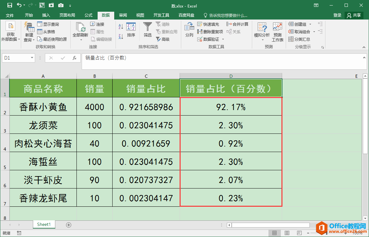
Task: Open 分级显示 dialog launcher
Action: (x=322, y=47)
